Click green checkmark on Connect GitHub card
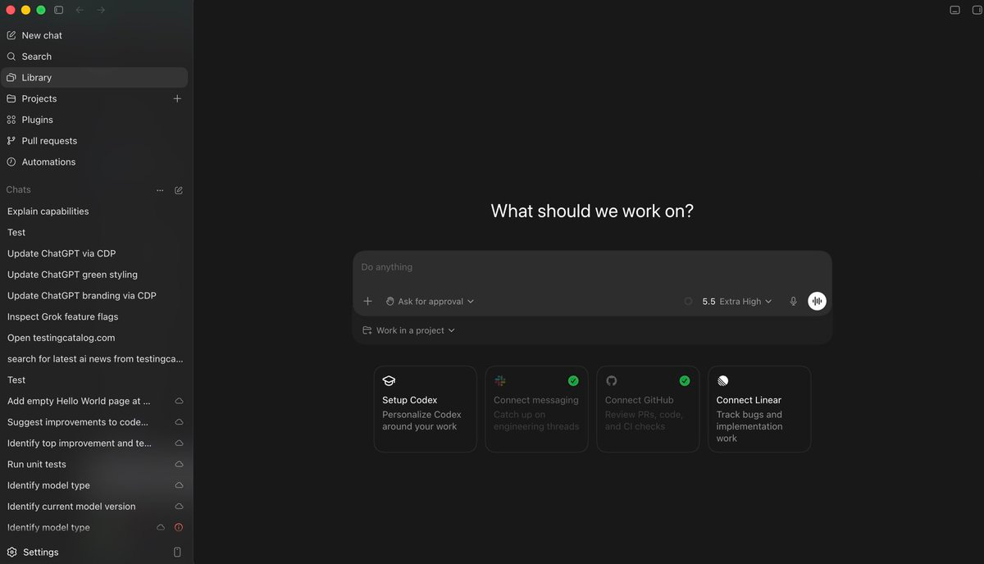The image size is (984, 564). 685,381
